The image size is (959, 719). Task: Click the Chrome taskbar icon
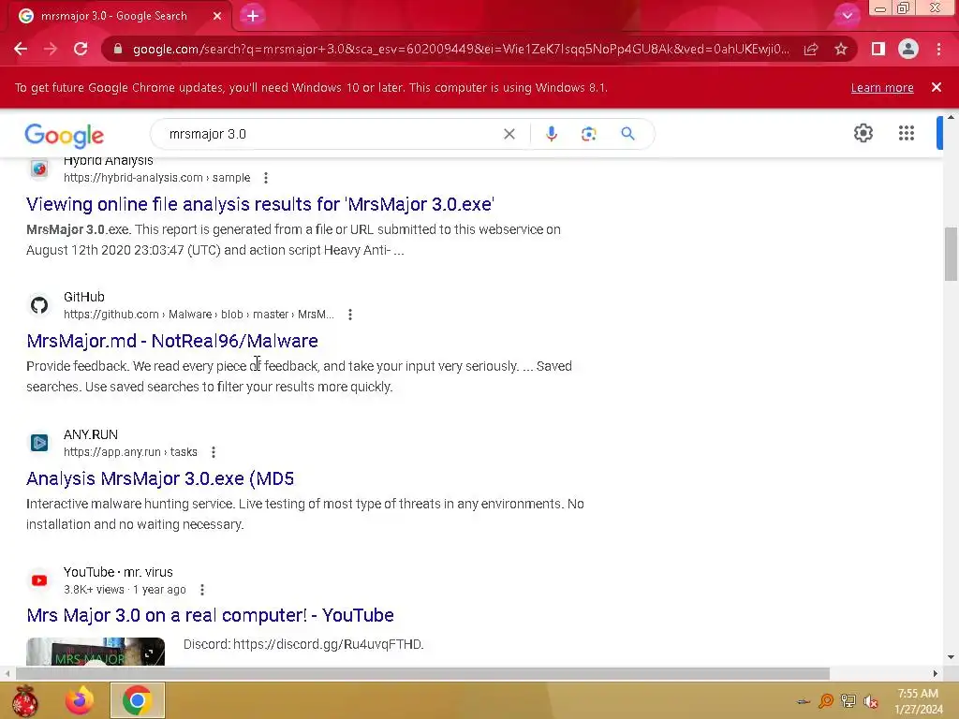pyautogui.click(x=137, y=700)
